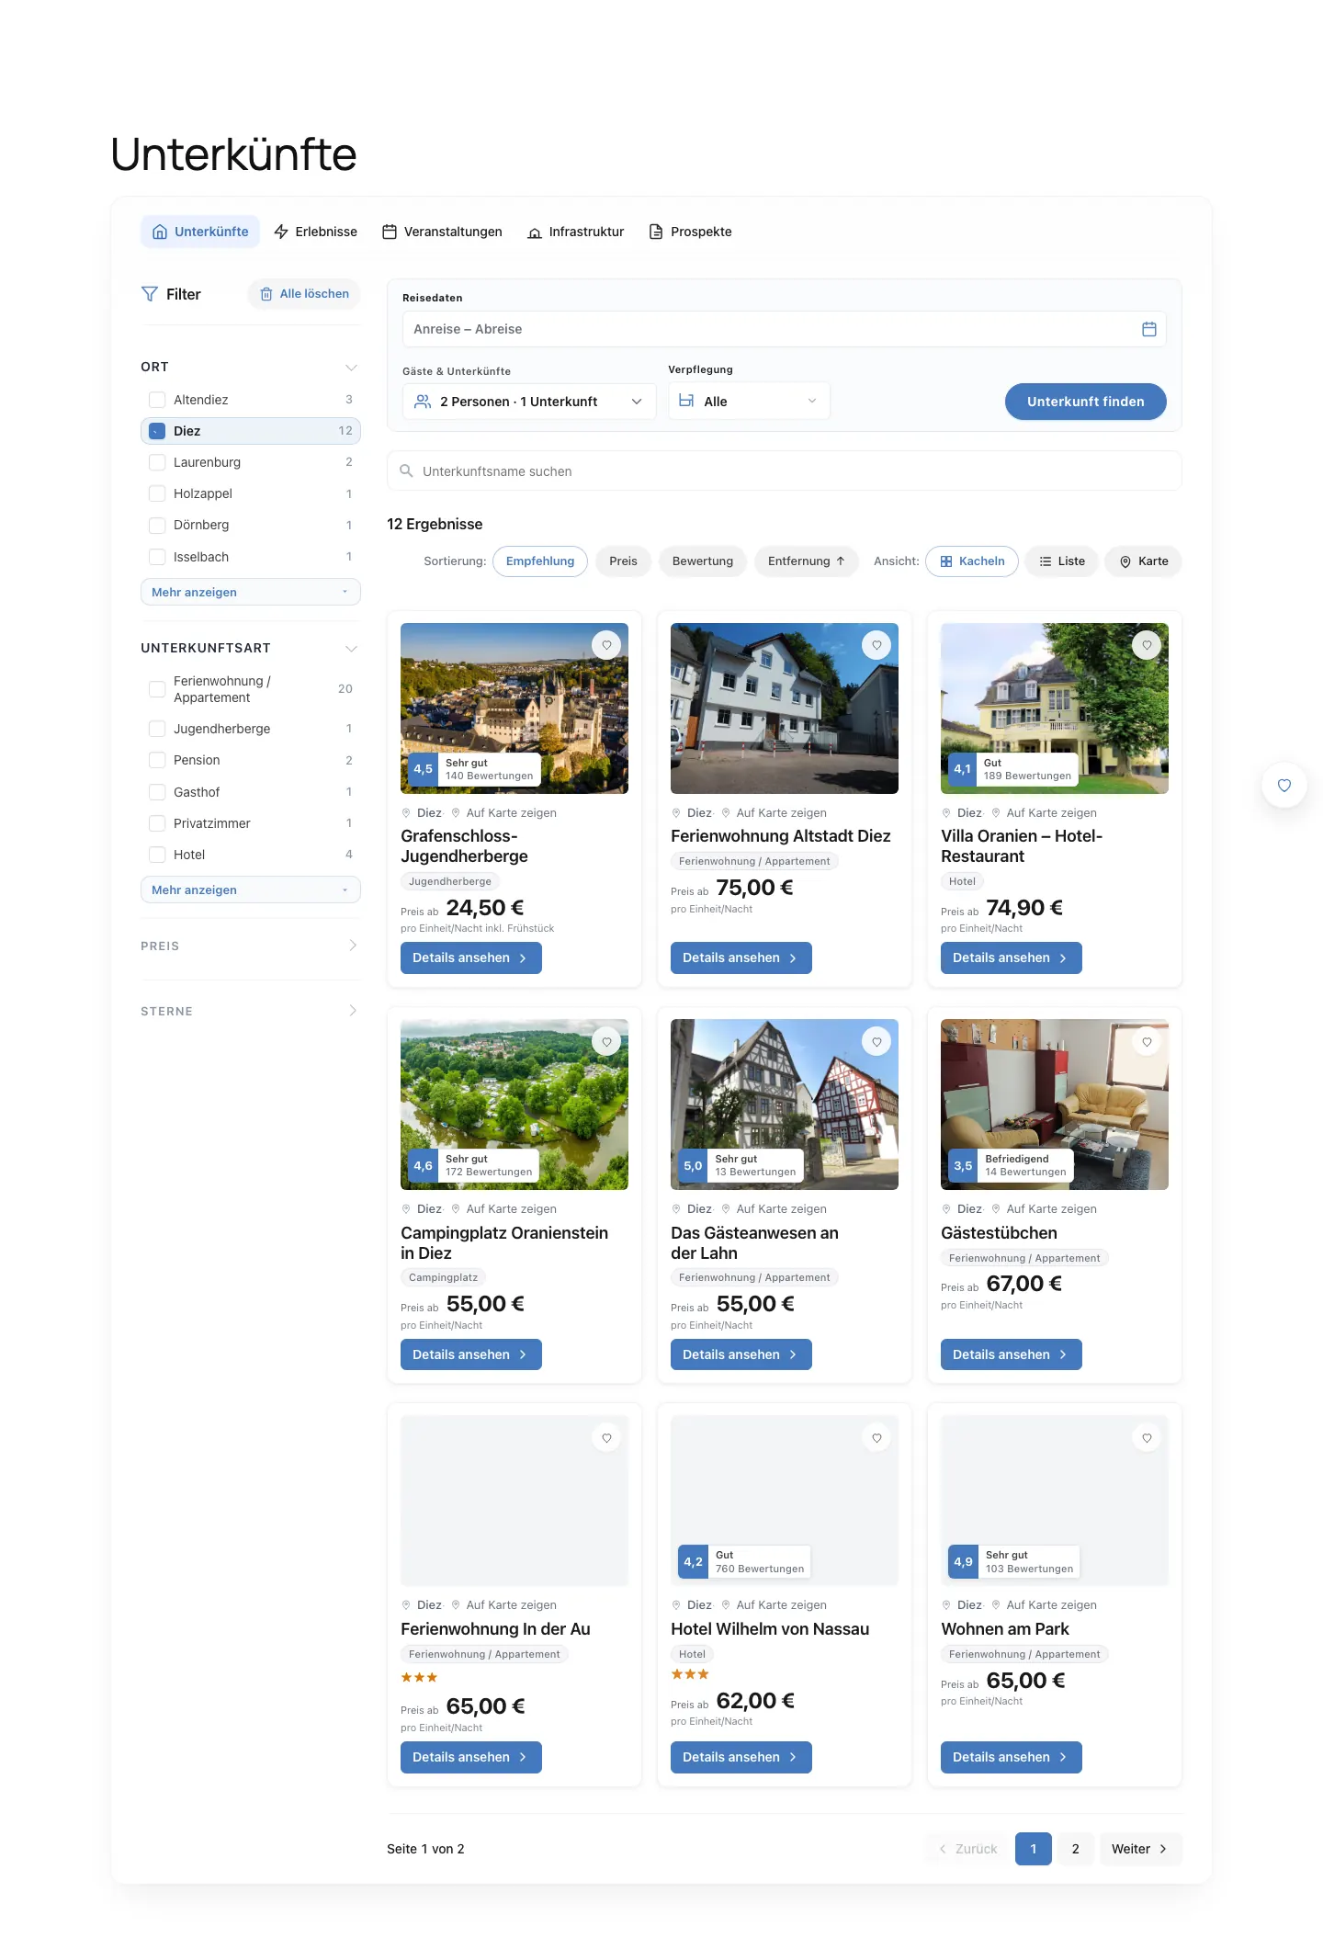Select the Hotel accommodation type checkbox
This screenshot has height=1949, width=1323.
click(x=157, y=855)
